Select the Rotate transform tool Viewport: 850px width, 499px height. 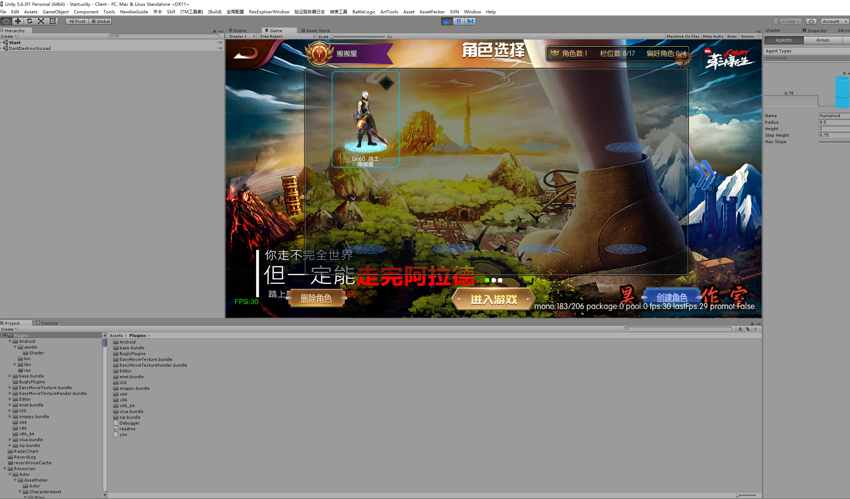click(30, 21)
